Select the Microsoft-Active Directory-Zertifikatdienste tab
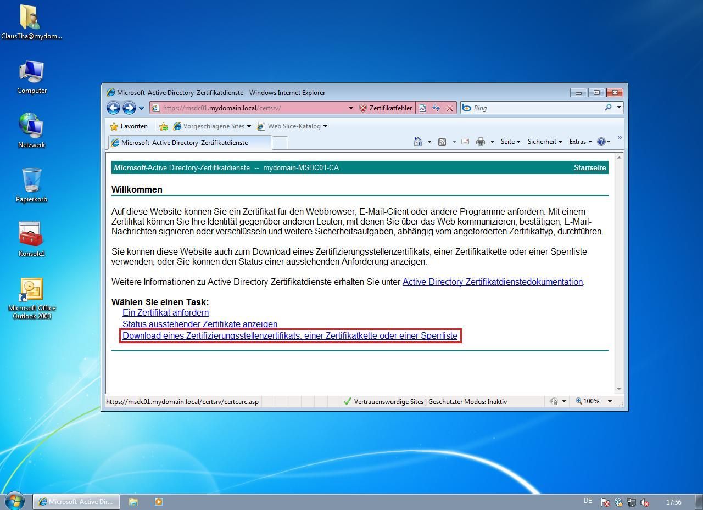The width and height of the screenshot is (703, 510). pos(190,143)
